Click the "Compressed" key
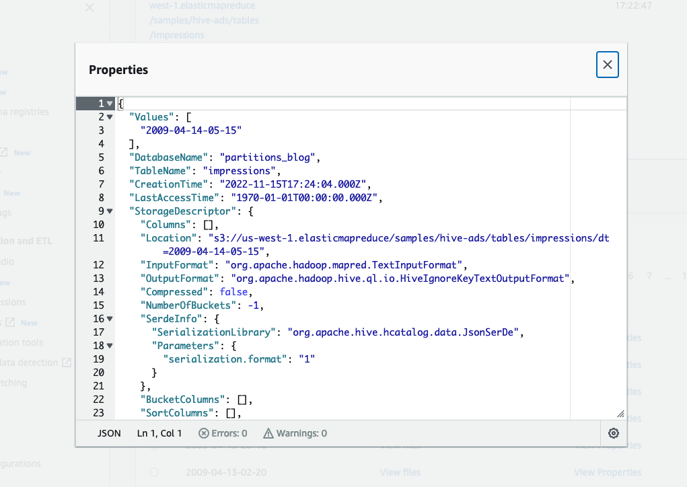This screenshot has height=487, width=687. [x=174, y=292]
